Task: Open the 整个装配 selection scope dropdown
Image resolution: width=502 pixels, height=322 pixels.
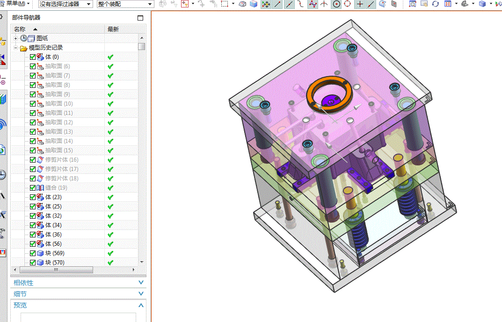Action: [125, 4]
